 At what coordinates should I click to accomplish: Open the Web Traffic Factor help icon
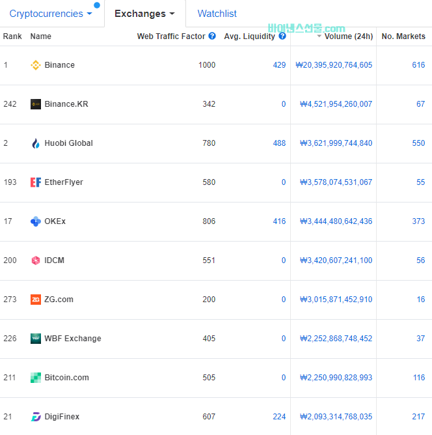click(x=212, y=36)
